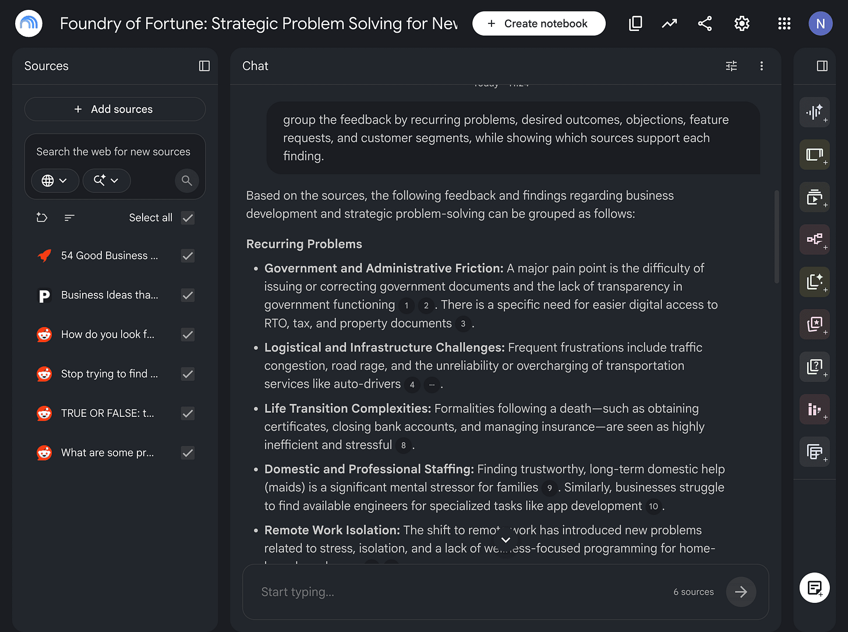Uncheck the What are some pr... source
This screenshot has width=848, height=632.
[x=188, y=452]
